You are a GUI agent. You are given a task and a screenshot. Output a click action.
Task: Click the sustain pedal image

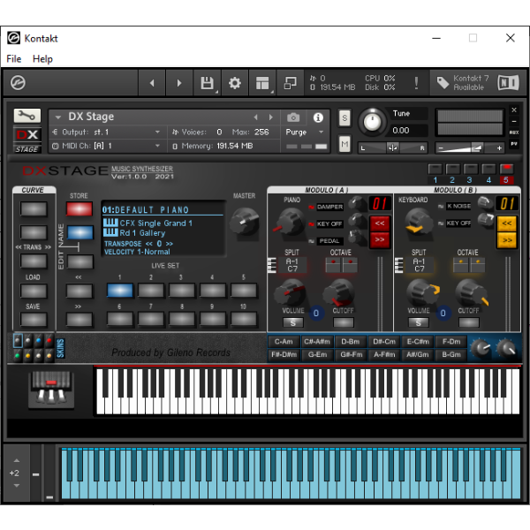tap(51, 390)
